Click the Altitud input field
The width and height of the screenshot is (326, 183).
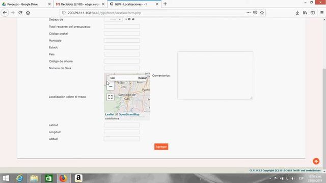tap(122, 139)
